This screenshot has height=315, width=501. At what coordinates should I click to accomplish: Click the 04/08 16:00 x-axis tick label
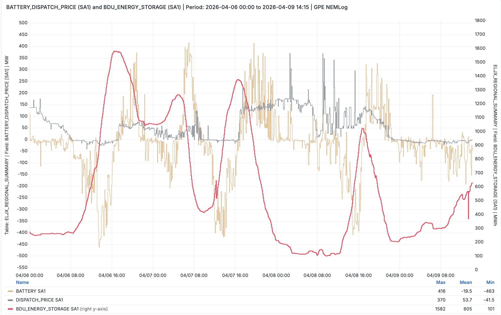tap(358, 275)
